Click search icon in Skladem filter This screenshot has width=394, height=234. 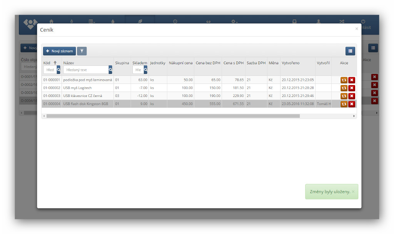click(x=145, y=70)
